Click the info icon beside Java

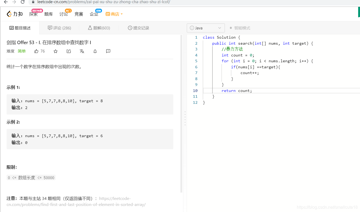click(192, 28)
